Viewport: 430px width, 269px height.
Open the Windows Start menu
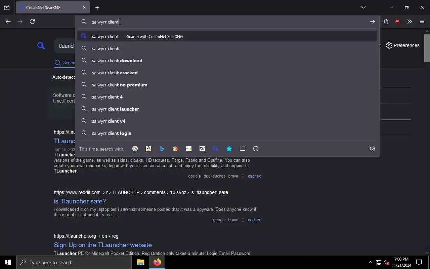point(8,262)
